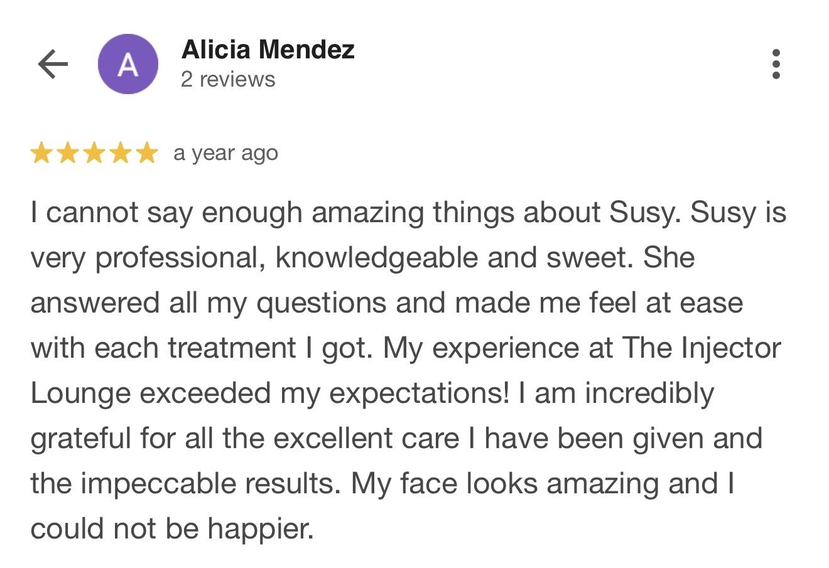Click the word "knowledgeable" in the review
This screenshot has height=568, width=829.
point(376,258)
